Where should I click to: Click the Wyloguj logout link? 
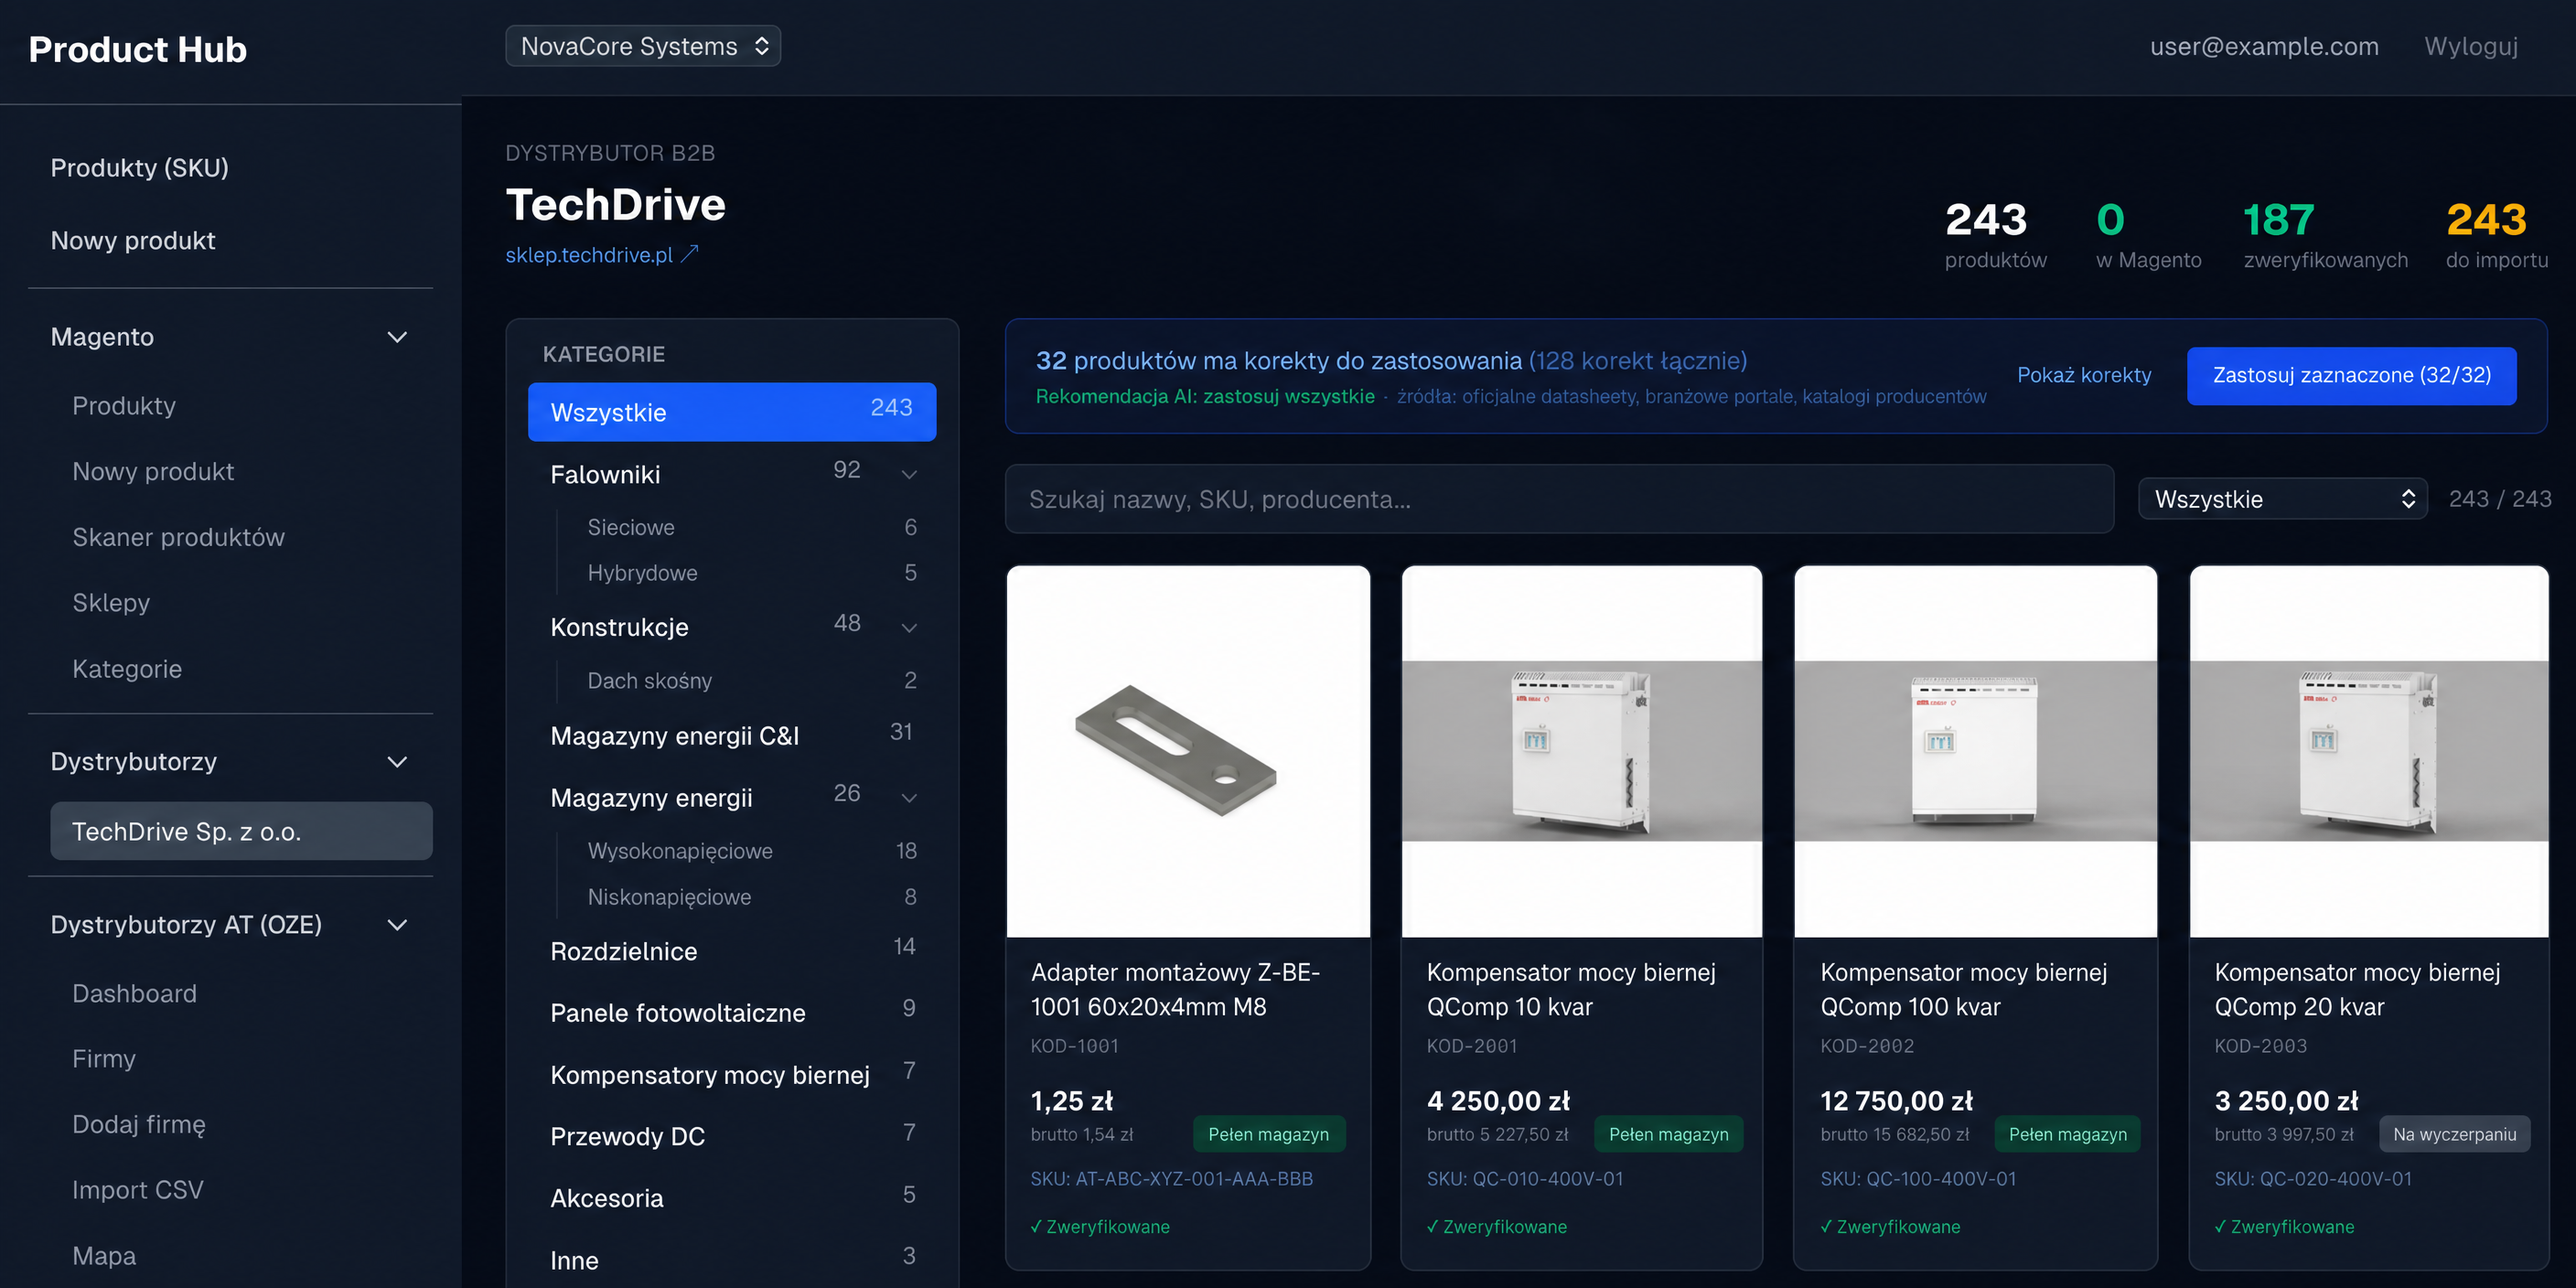(2470, 46)
